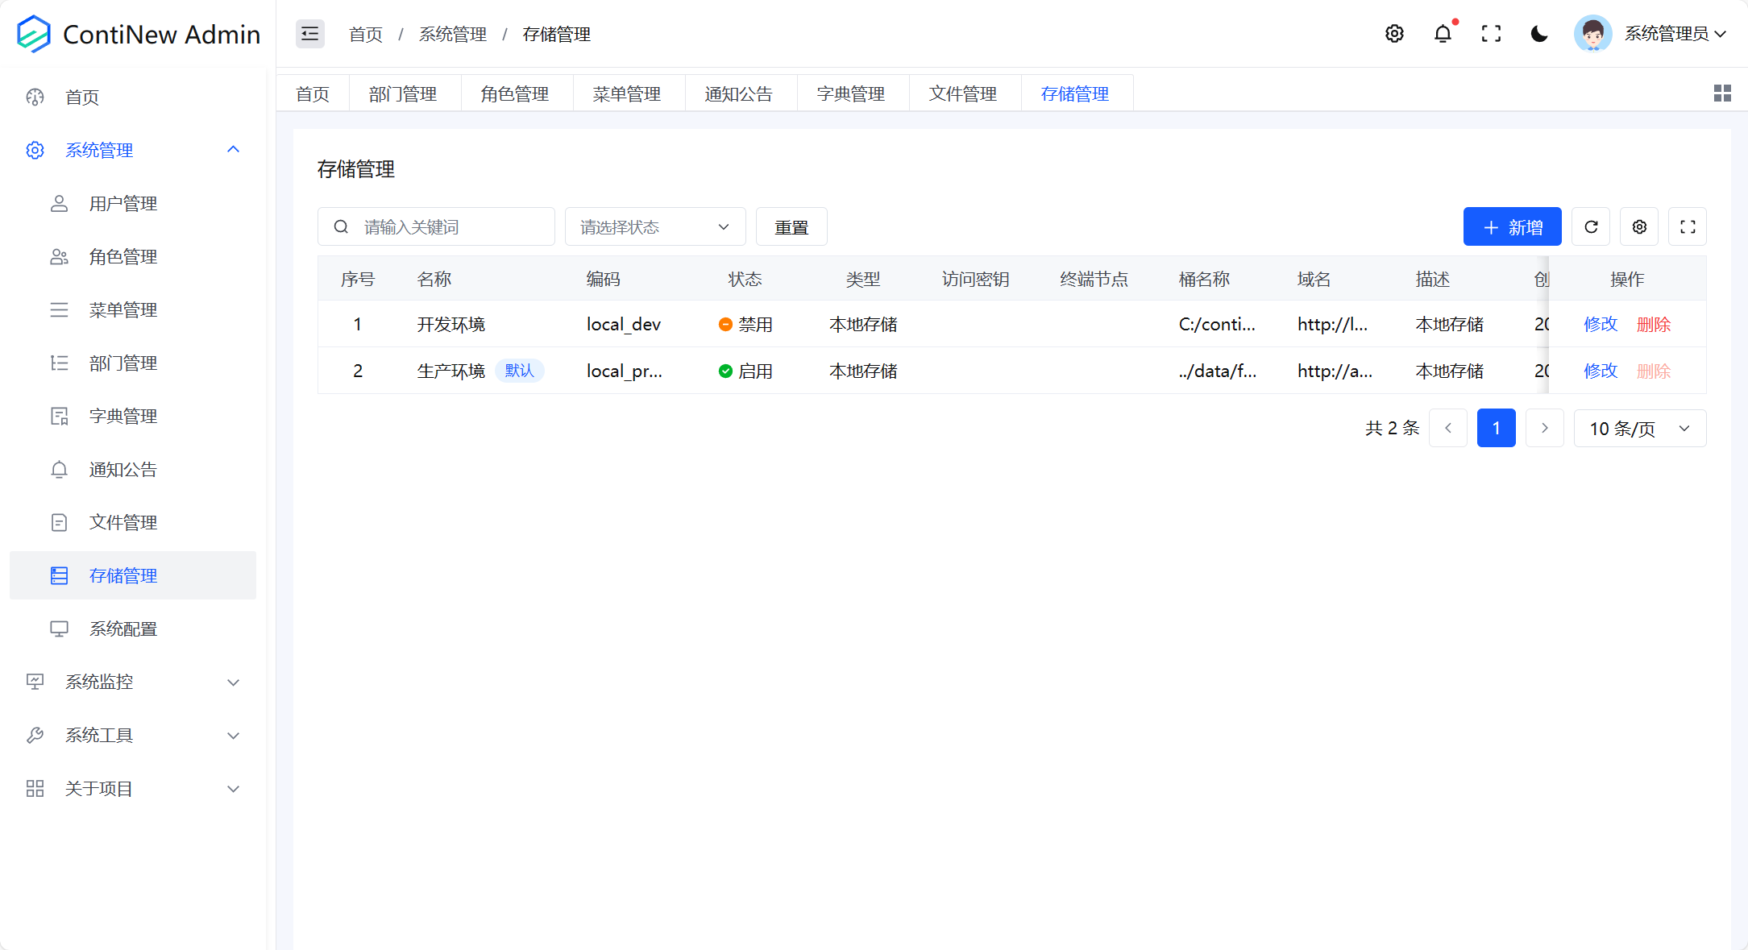Open notifications via the bell icon
This screenshot has width=1748, height=950.
coord(1443,34)
